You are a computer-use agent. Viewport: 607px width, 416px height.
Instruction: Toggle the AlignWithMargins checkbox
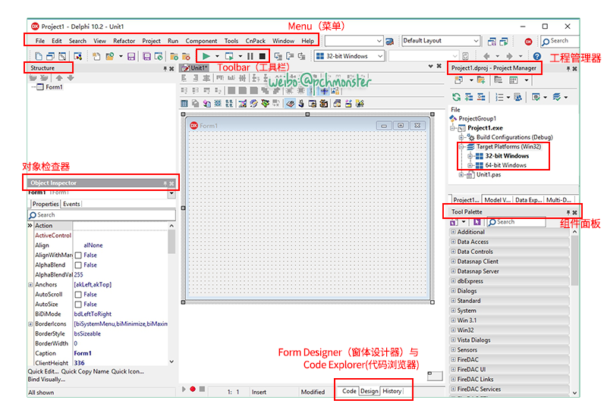[x=78, y=255]
